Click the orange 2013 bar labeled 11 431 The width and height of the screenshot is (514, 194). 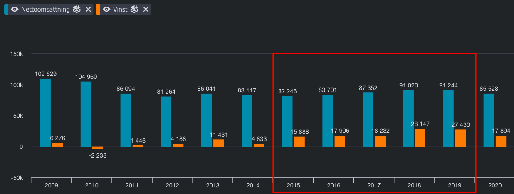[x=218, y=143]
